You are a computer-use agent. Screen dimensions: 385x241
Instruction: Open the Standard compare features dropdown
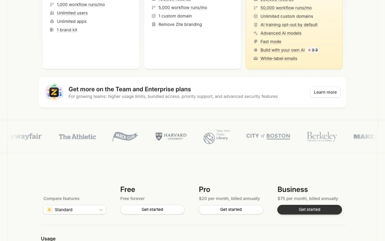coord(75,210)
